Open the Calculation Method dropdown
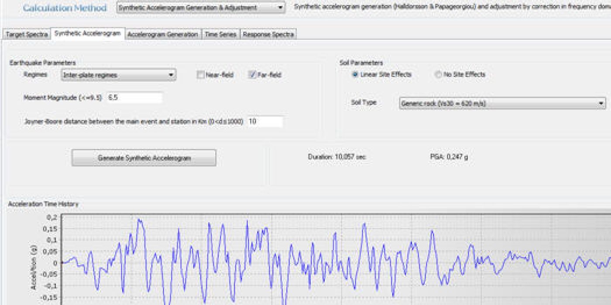The image size is (611, 305). 201,7
